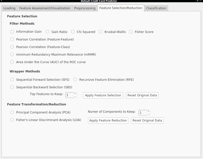Select Principal Component Analysis (PCA)
Image resolution: width=203 pixels, height=159 pixels.
pos(40,112)
